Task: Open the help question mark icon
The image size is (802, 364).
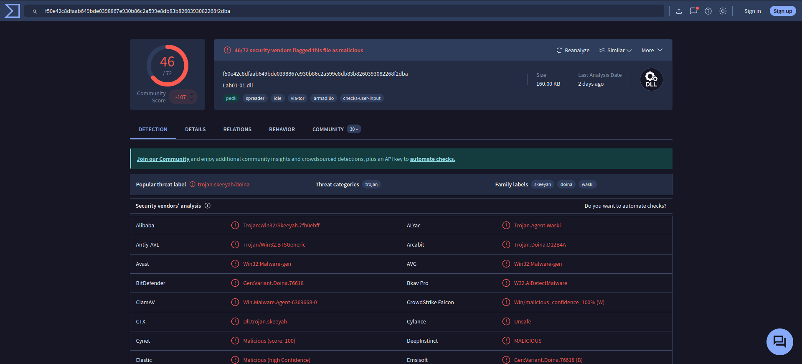Action: (x=708, y=11)
